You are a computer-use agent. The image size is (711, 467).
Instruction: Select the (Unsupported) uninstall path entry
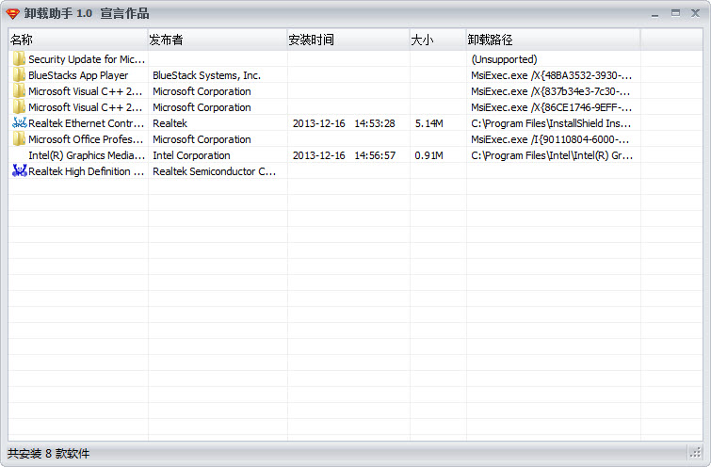click(504, 59)
